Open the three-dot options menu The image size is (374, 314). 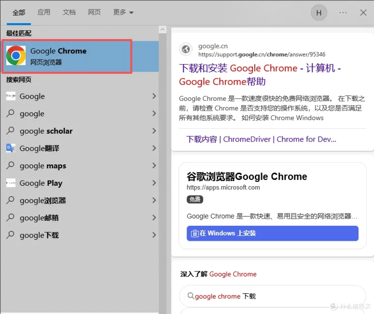point(343,13)
